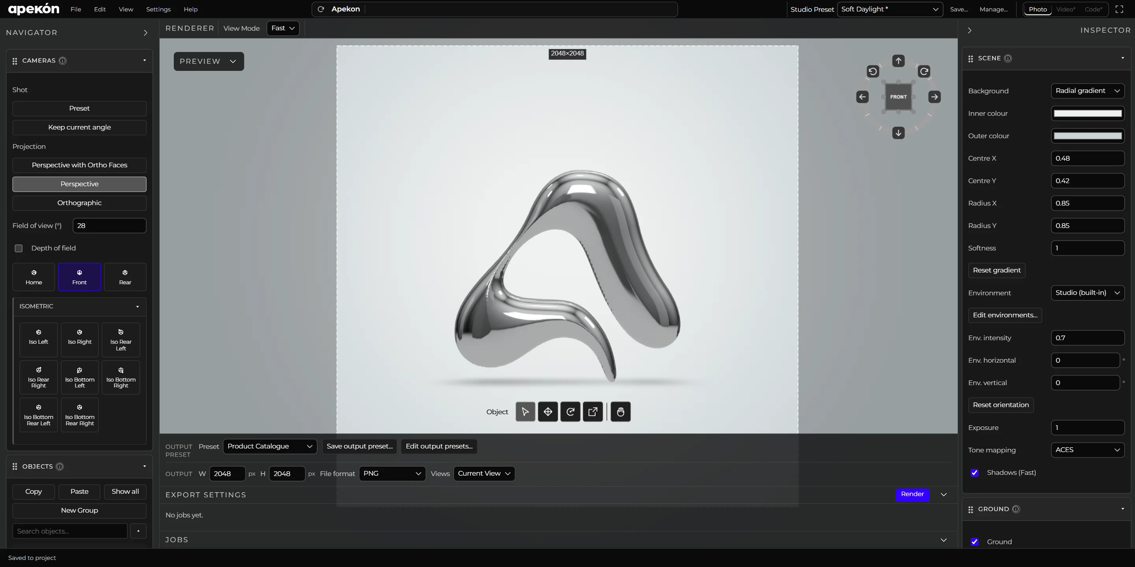Activate the move tool in Object toolbar

click(548, 411)
